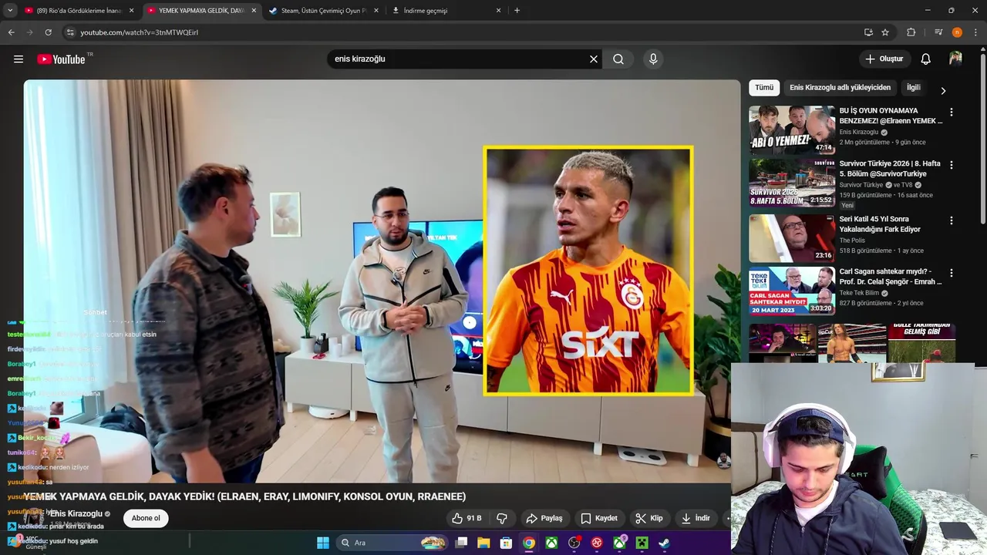The image size is (987, 555).
Task: Click the Klip button
Action: pos(648,518)
